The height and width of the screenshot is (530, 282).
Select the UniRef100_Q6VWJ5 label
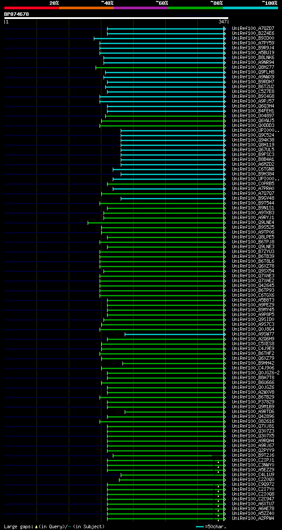(x=253, y=120)
